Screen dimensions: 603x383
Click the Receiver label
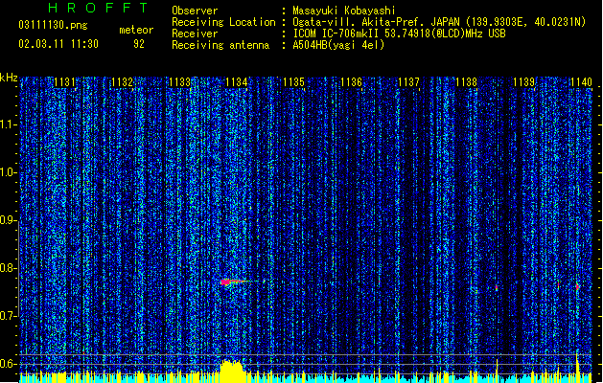pyautogui.click(x=195, y=34)
